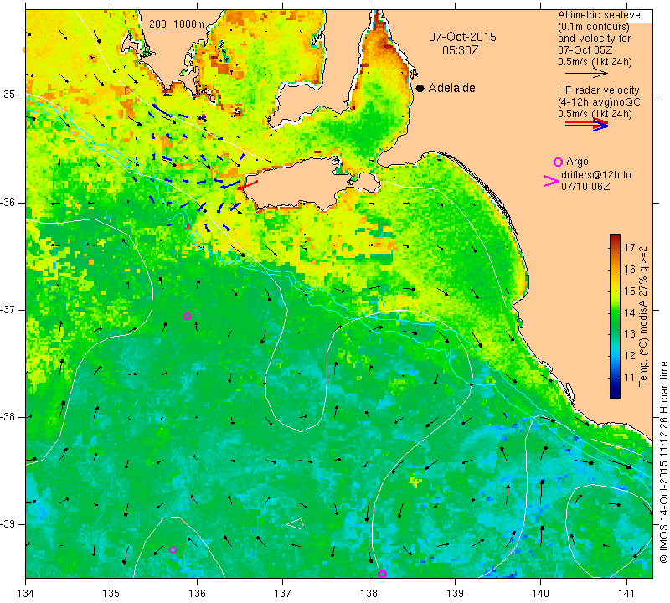Click the cyan 200m contour legend line

(161, 33)
